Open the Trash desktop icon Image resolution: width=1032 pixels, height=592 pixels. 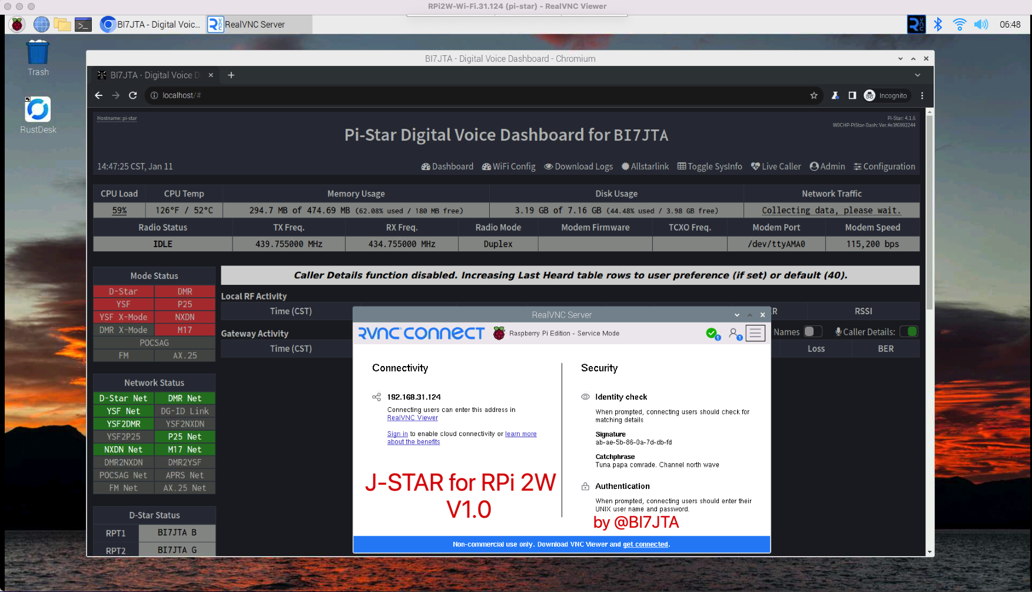pyautogui.click(x=38, y=58)
